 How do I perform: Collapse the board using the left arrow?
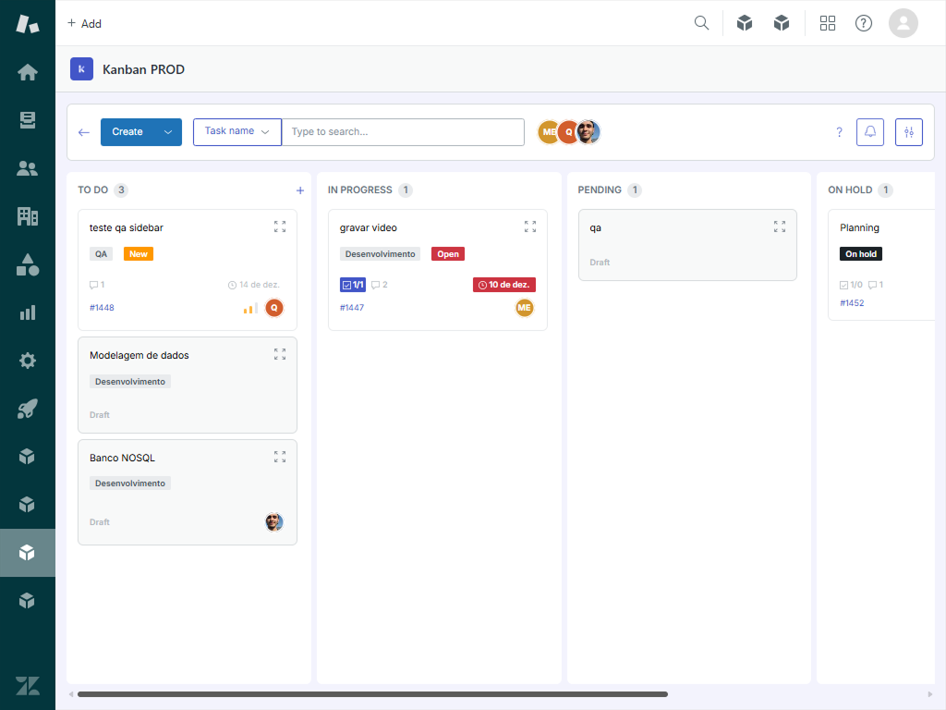pos(84,131)
